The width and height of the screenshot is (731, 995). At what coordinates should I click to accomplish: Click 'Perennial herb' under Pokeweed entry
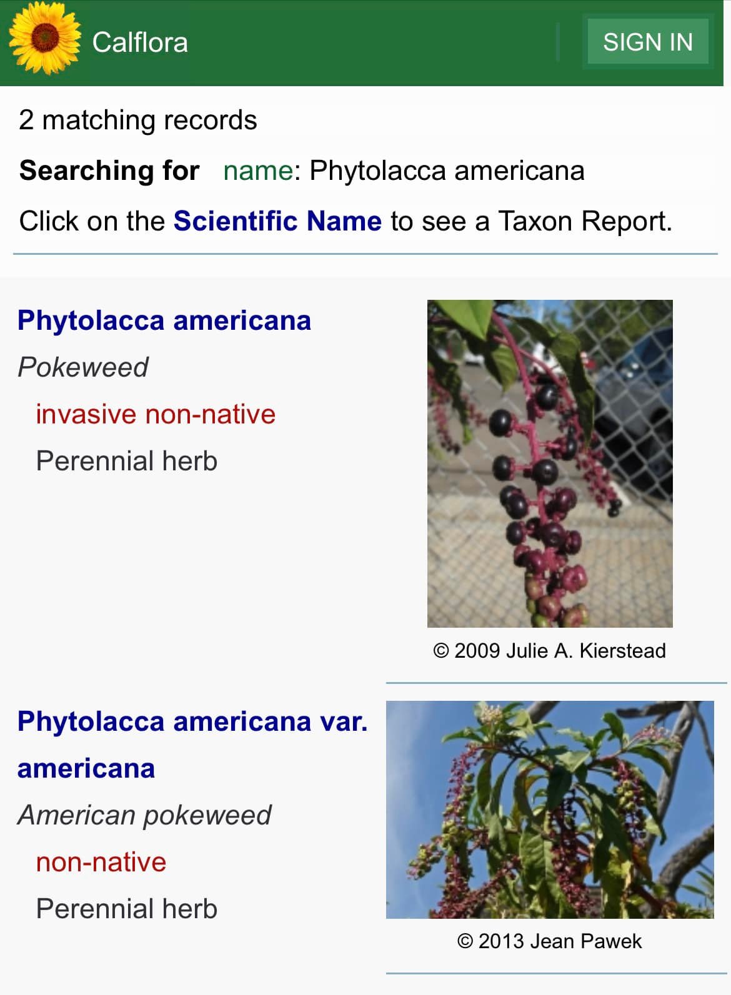pyautogui.click(x=127, y=461)
